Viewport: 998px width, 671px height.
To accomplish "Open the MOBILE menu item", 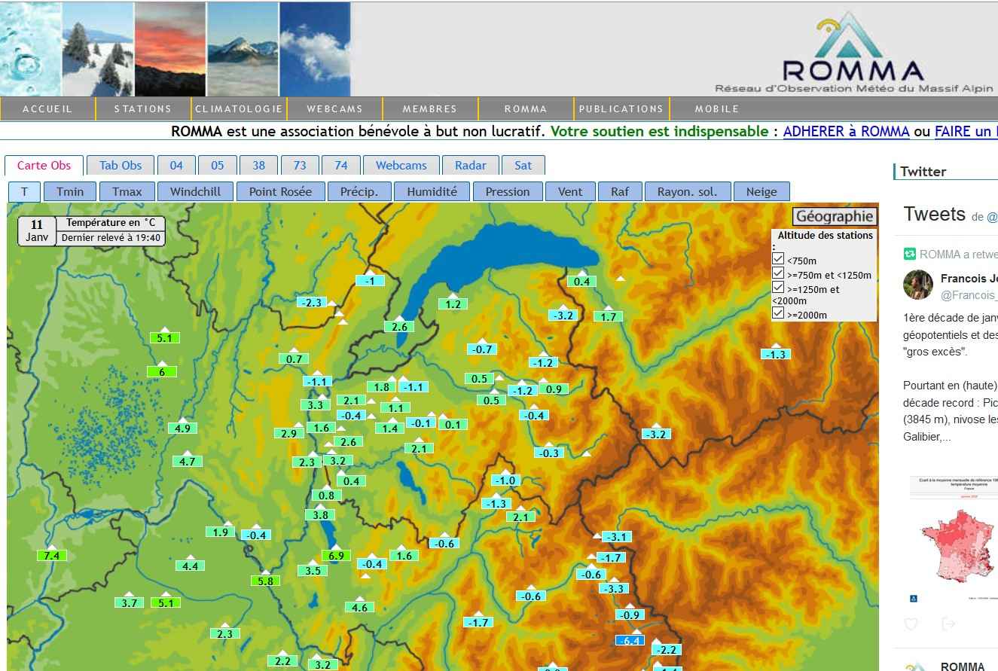I will (717, 108).
